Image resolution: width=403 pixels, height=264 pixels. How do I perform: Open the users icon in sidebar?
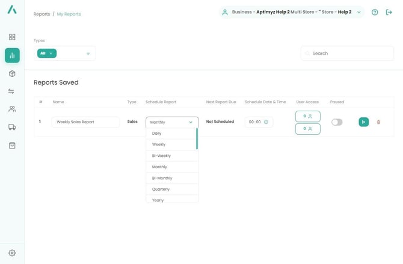pos(12,109)
